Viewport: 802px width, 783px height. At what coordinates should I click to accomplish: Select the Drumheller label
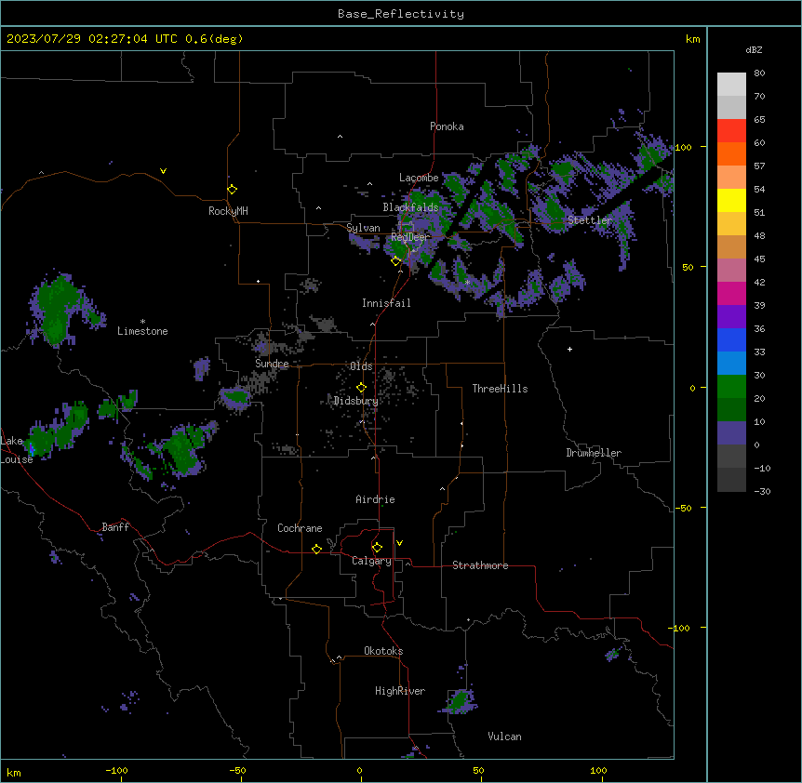[594, 453]
